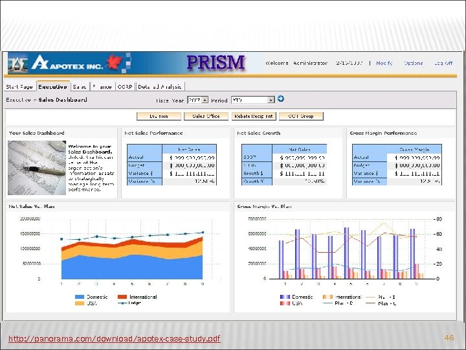The height and width of the screenshot is (350, 466).
Task: Open the Options link
Action: pos(414,63)
